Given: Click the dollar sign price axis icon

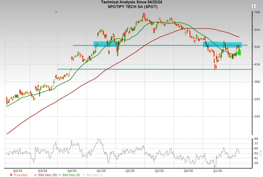Looking at the screenshot, I should coord(253,7).
